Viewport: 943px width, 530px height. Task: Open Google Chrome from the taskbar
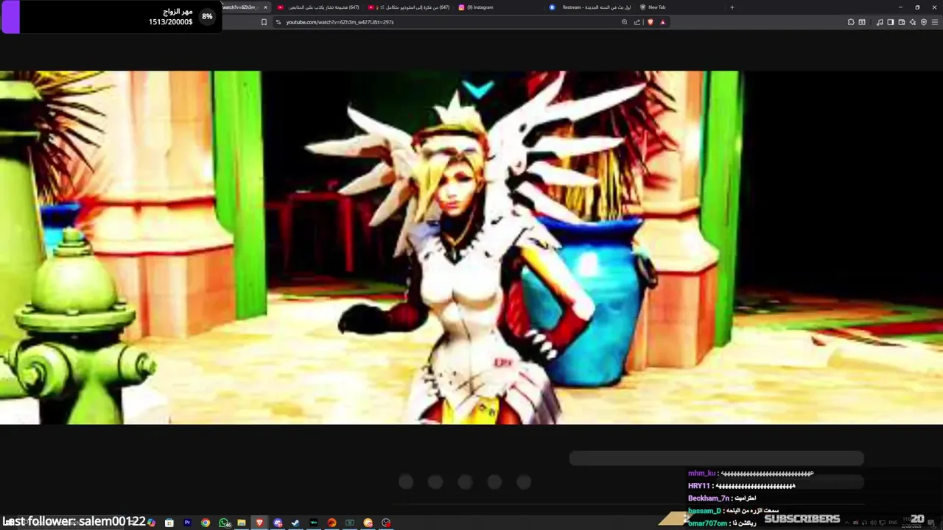(x=206, y=523)
